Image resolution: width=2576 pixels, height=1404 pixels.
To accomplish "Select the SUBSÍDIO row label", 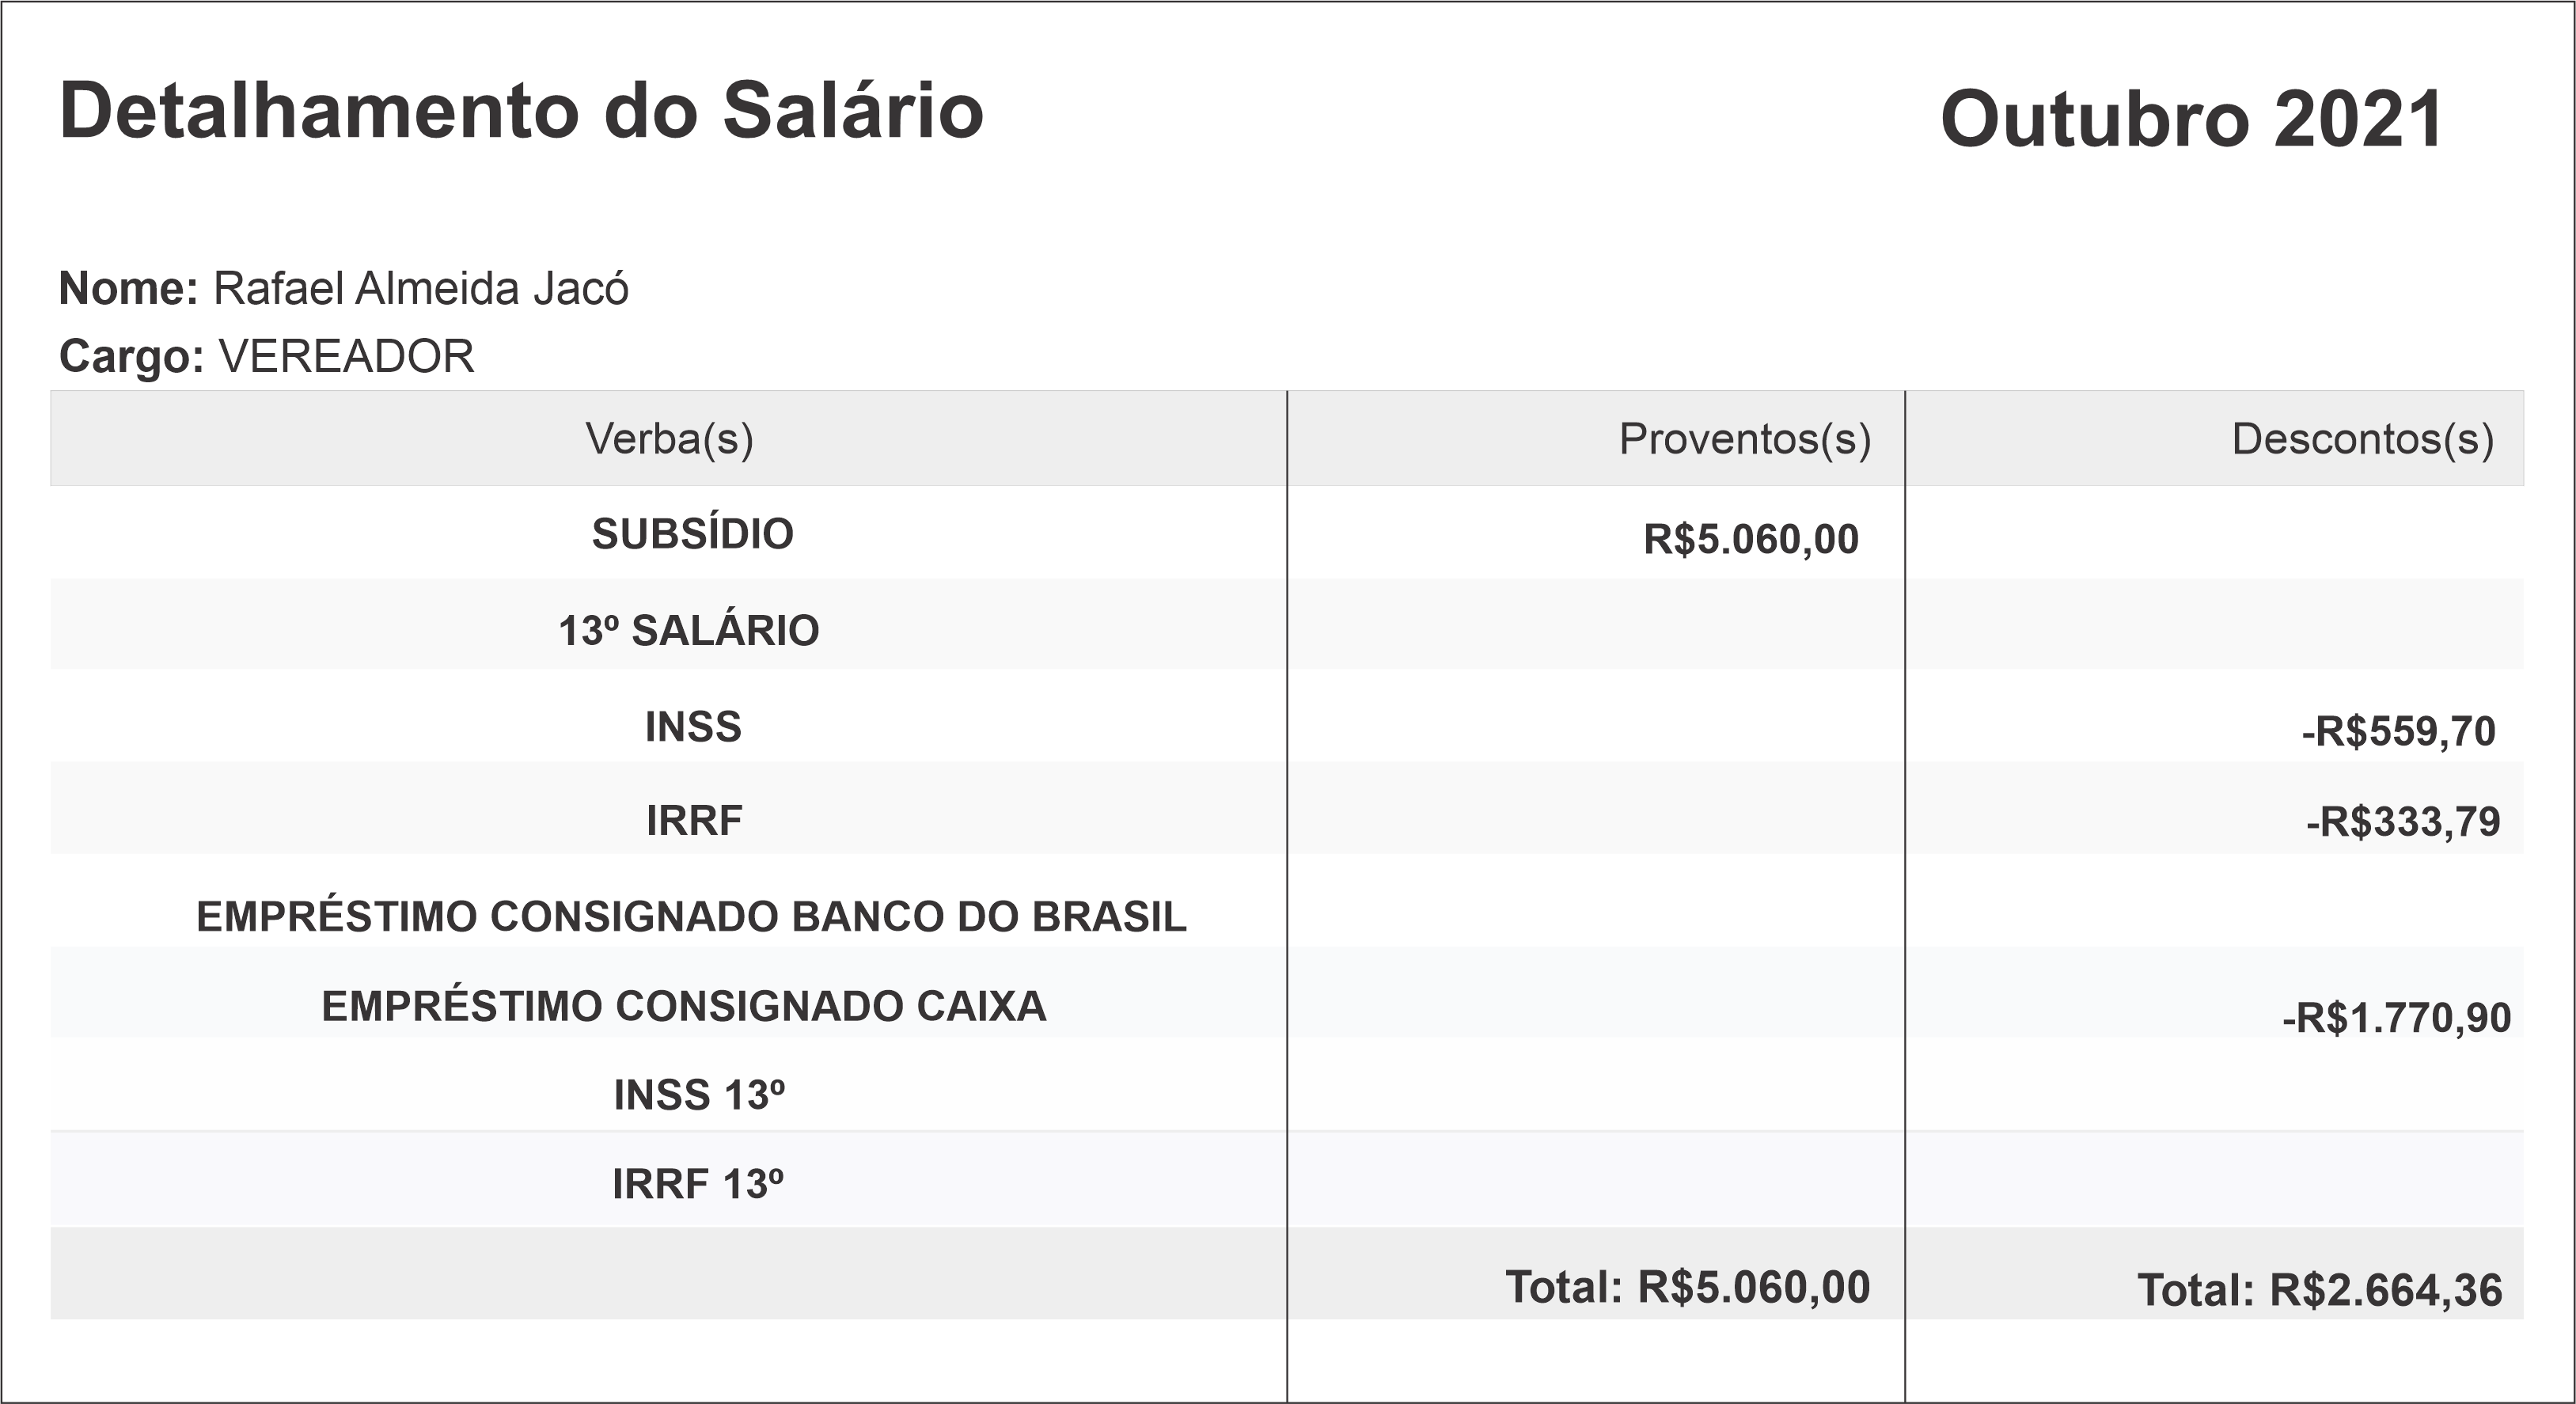I will (692, 534).
